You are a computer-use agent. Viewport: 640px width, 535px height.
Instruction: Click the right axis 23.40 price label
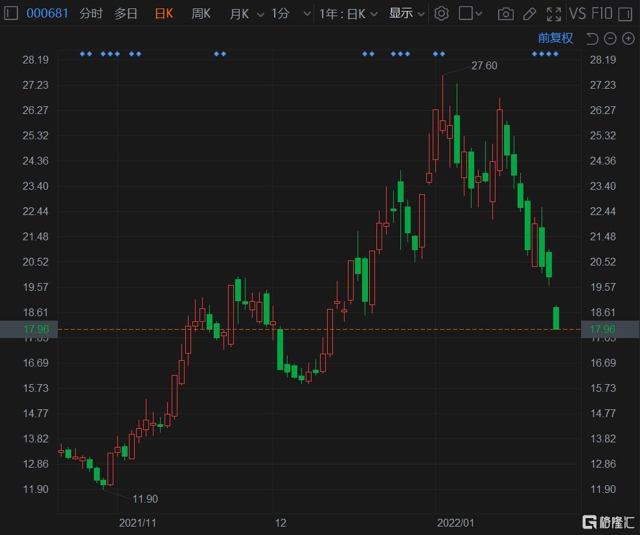point(603,186)
